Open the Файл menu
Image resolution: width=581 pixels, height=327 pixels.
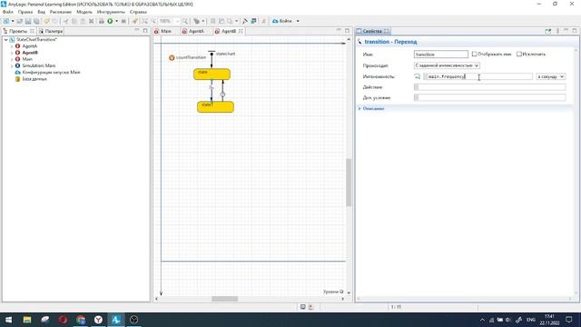coord(8,12)
